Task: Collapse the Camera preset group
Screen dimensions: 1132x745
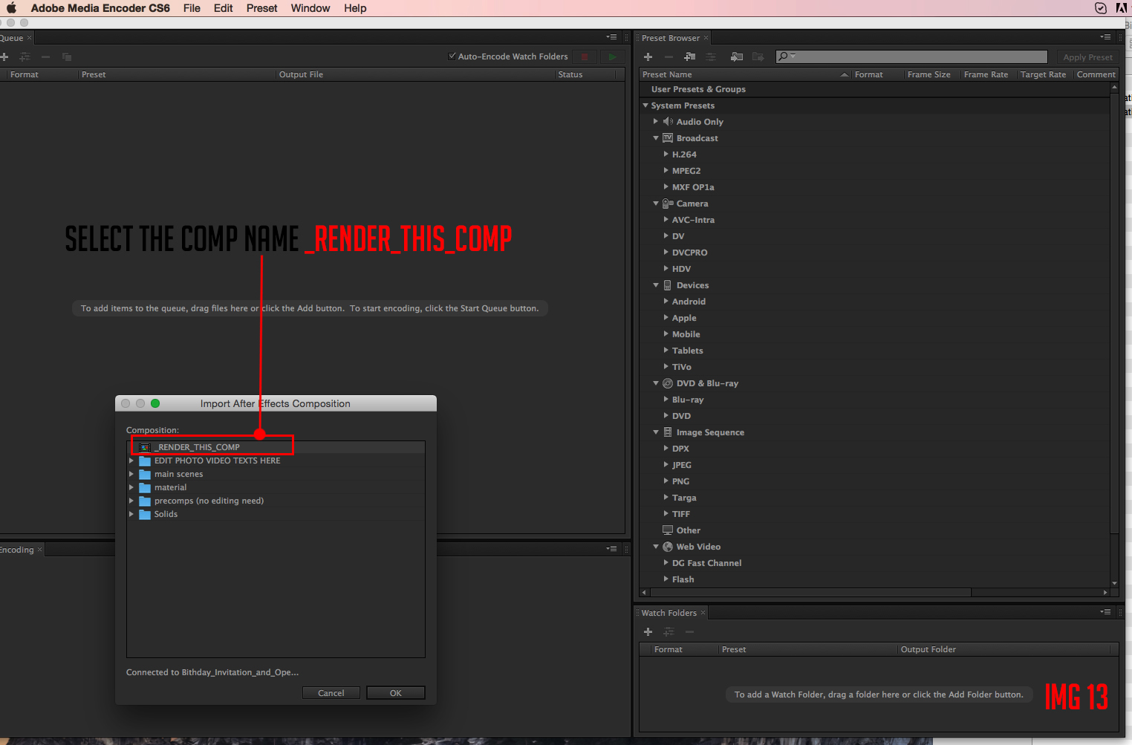Action: [x=656, y=204]
